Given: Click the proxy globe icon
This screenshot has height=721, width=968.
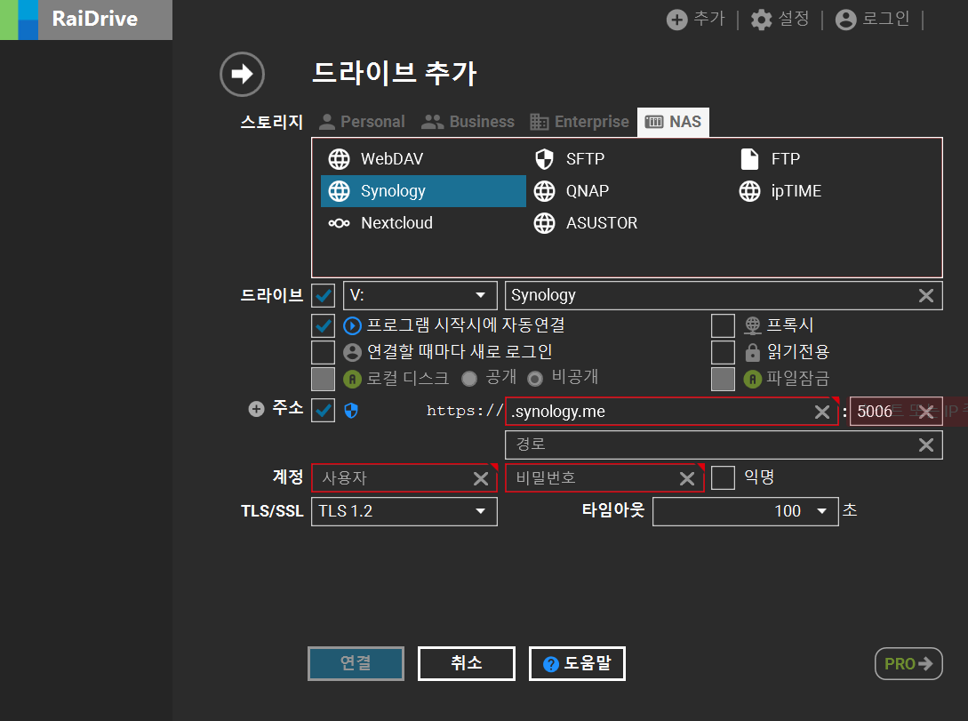Looking at the screenshot, I should [753, 325].
